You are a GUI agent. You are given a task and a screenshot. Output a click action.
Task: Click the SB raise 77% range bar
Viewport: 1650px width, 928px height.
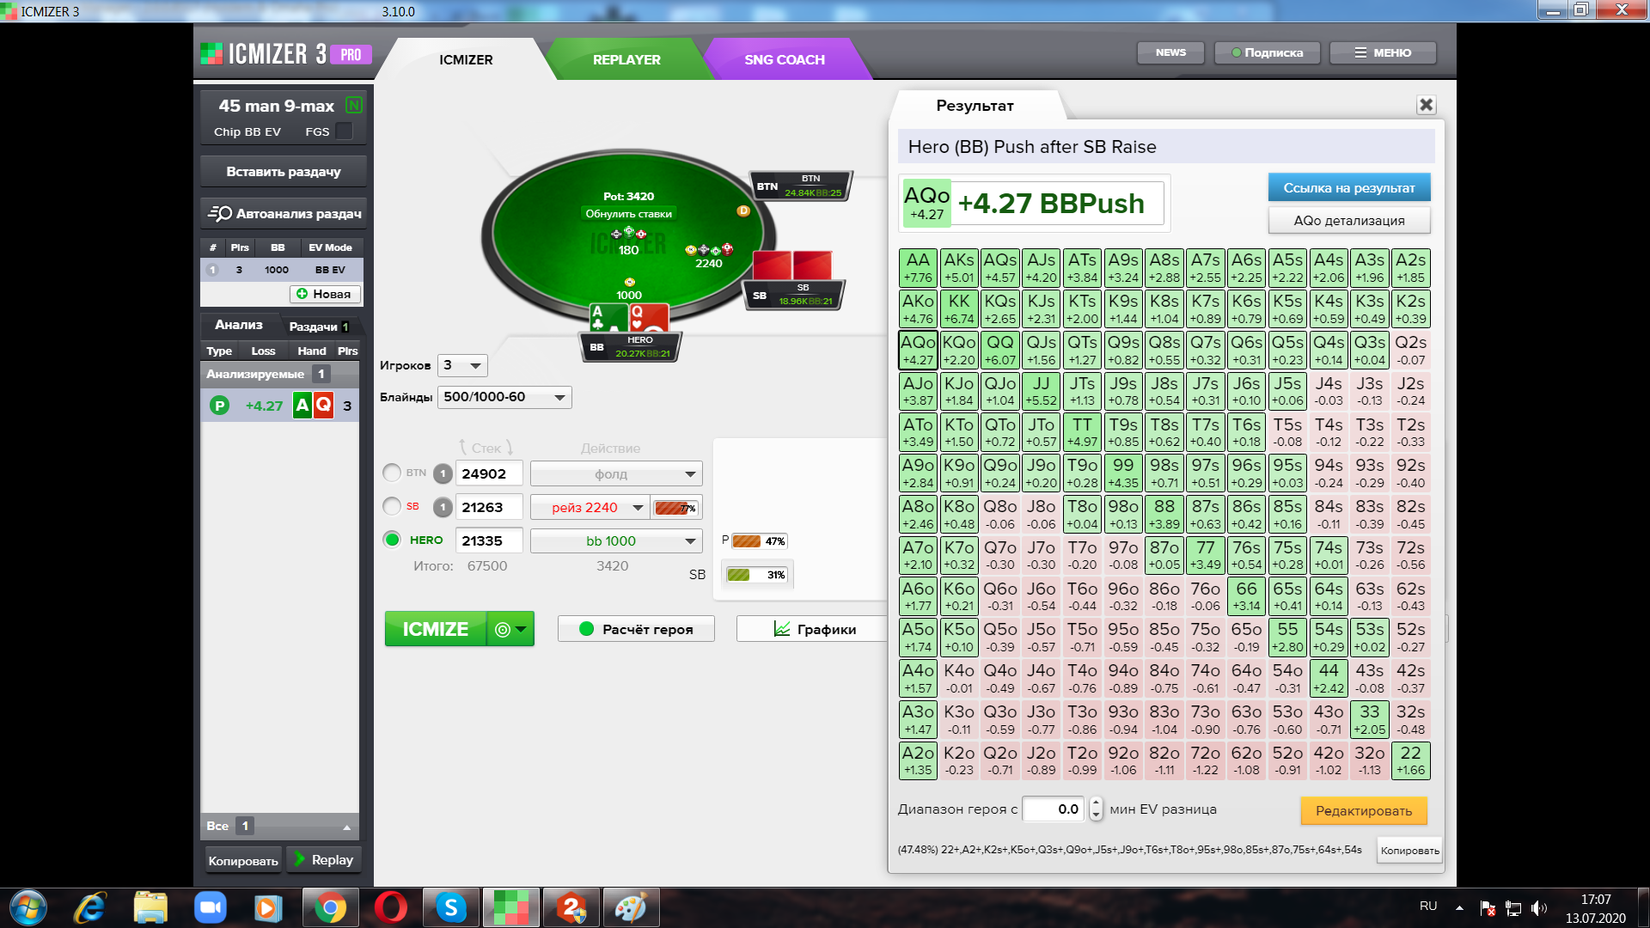tap(675, 508)
